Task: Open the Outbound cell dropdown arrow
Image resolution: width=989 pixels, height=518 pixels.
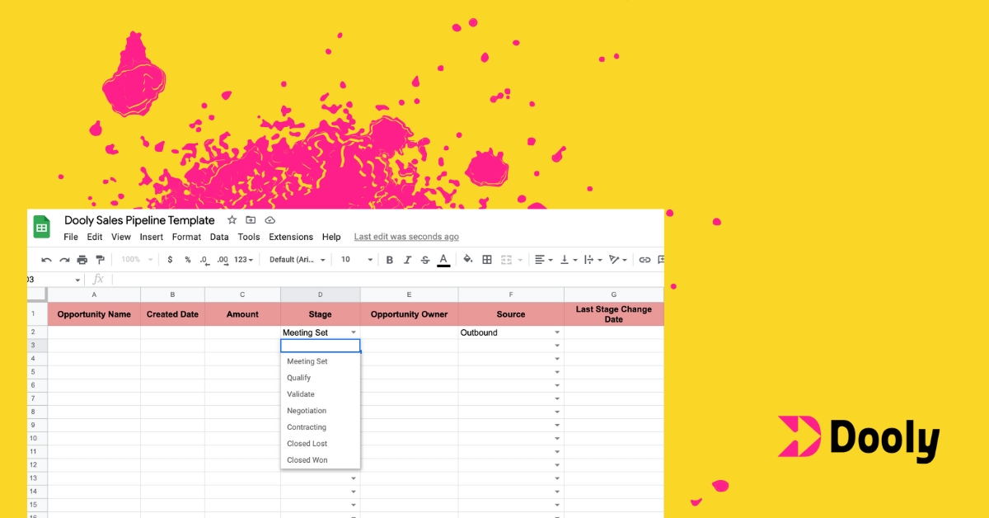Action: click(557, 332)
